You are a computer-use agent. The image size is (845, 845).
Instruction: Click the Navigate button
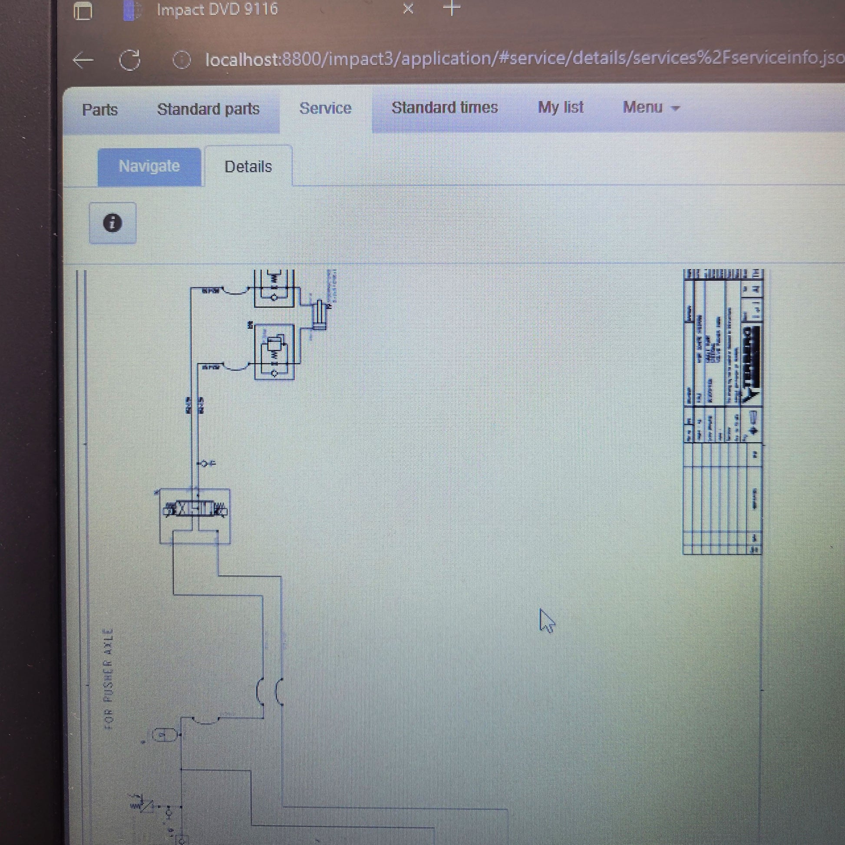149,167
